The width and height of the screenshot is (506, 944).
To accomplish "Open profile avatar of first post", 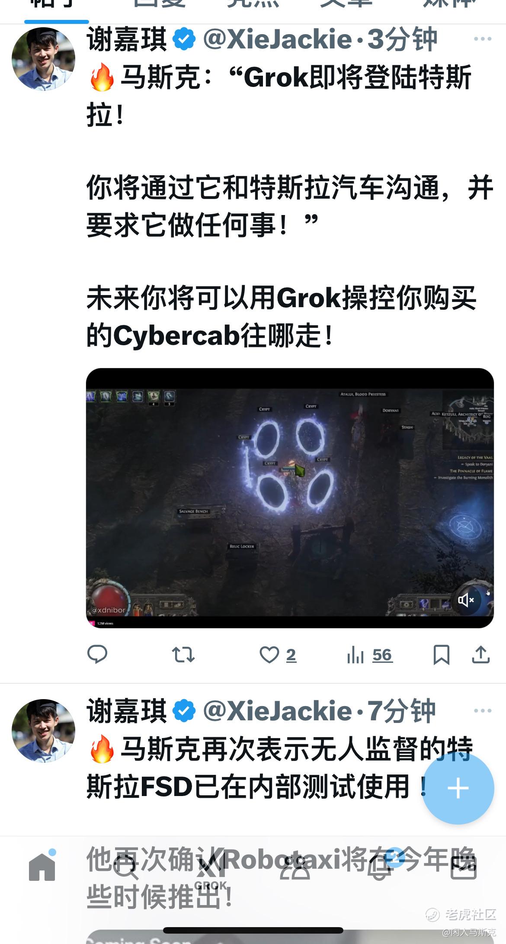I will point(43,59).
